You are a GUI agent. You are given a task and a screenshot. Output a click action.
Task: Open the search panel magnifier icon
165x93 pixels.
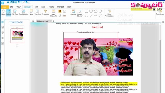[3, 38]
